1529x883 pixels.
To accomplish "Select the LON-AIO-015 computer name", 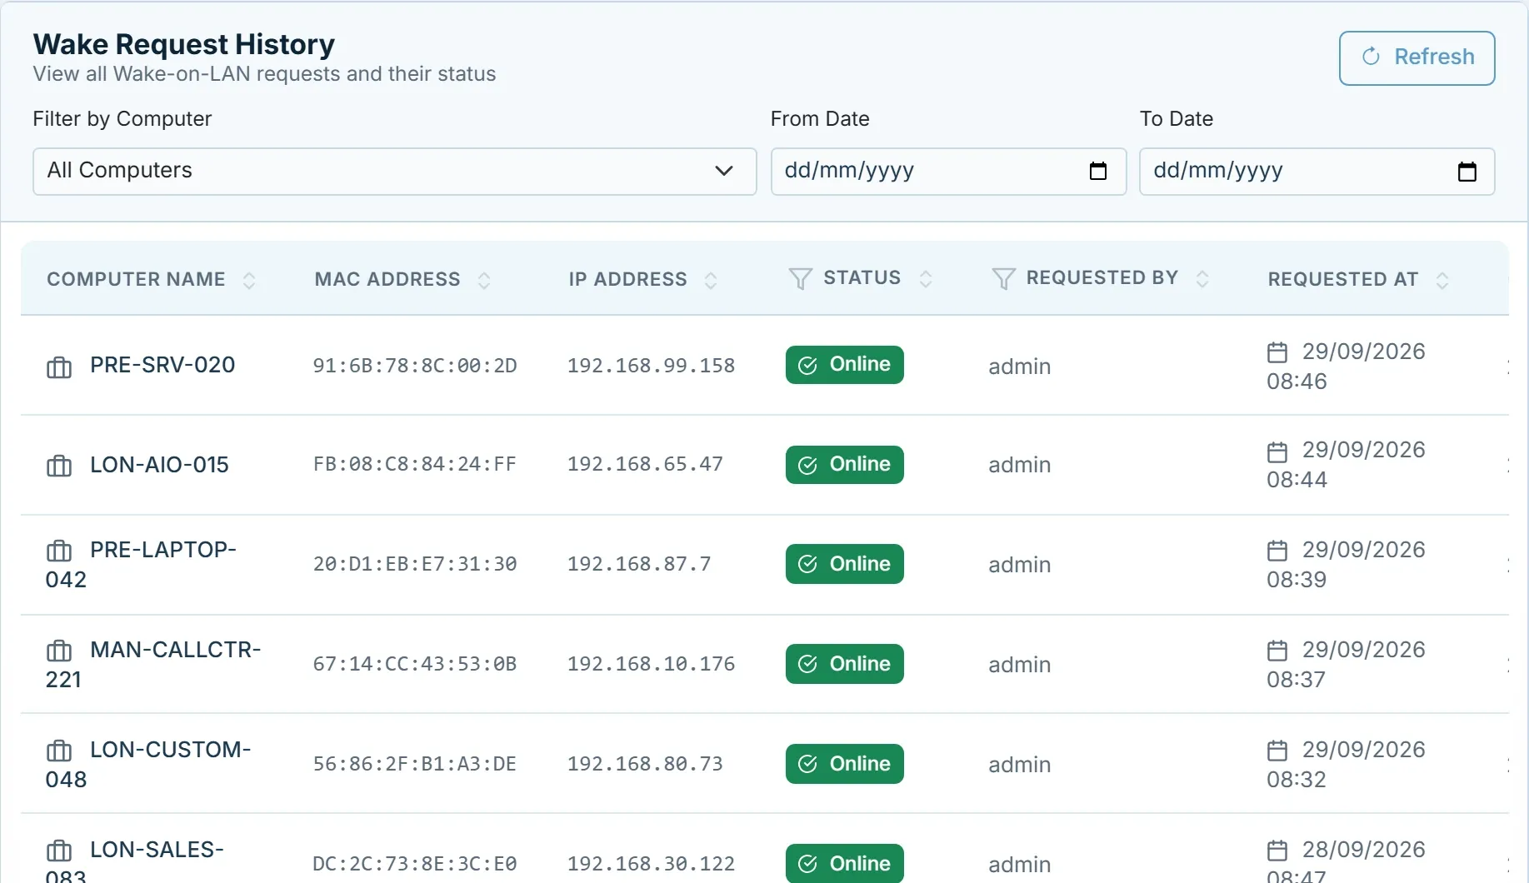I will point(159,465).
